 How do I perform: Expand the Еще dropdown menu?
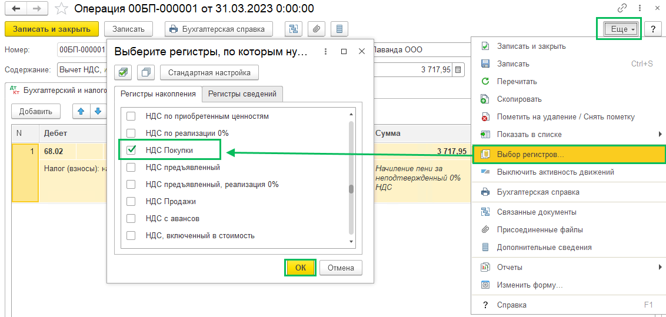tap(618, 29)
